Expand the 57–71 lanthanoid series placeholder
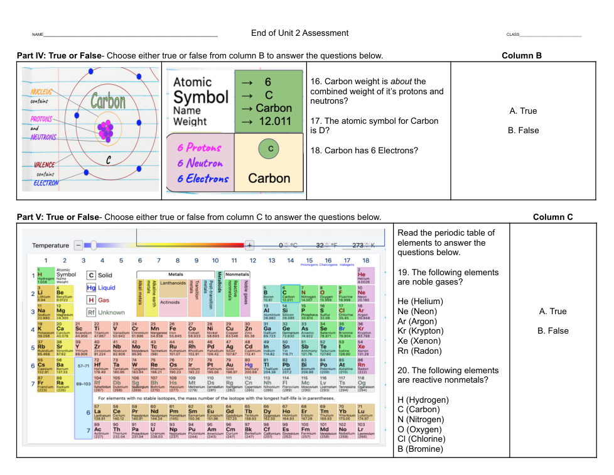 click(83, 365)
